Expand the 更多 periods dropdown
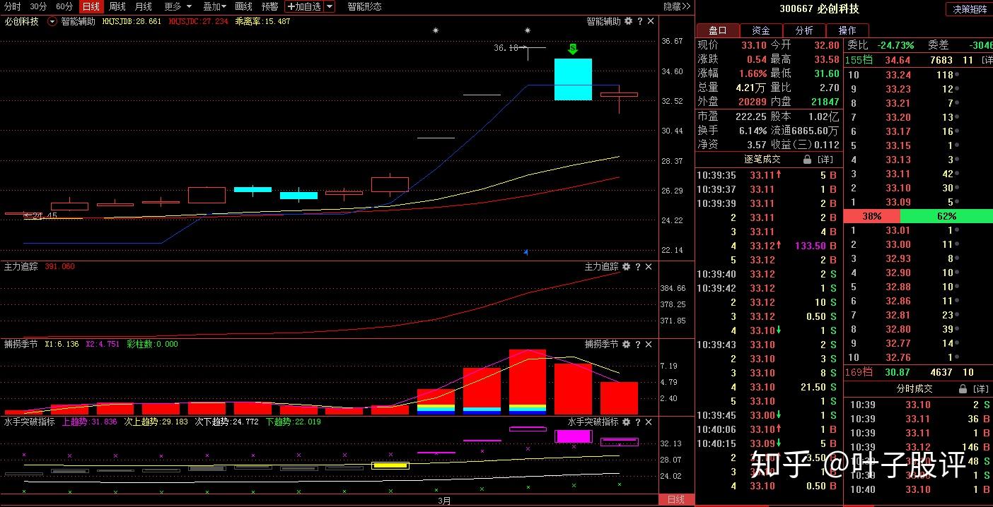 (178, 6)
